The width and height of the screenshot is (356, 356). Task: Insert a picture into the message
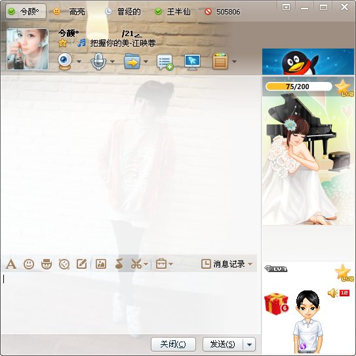101,264
